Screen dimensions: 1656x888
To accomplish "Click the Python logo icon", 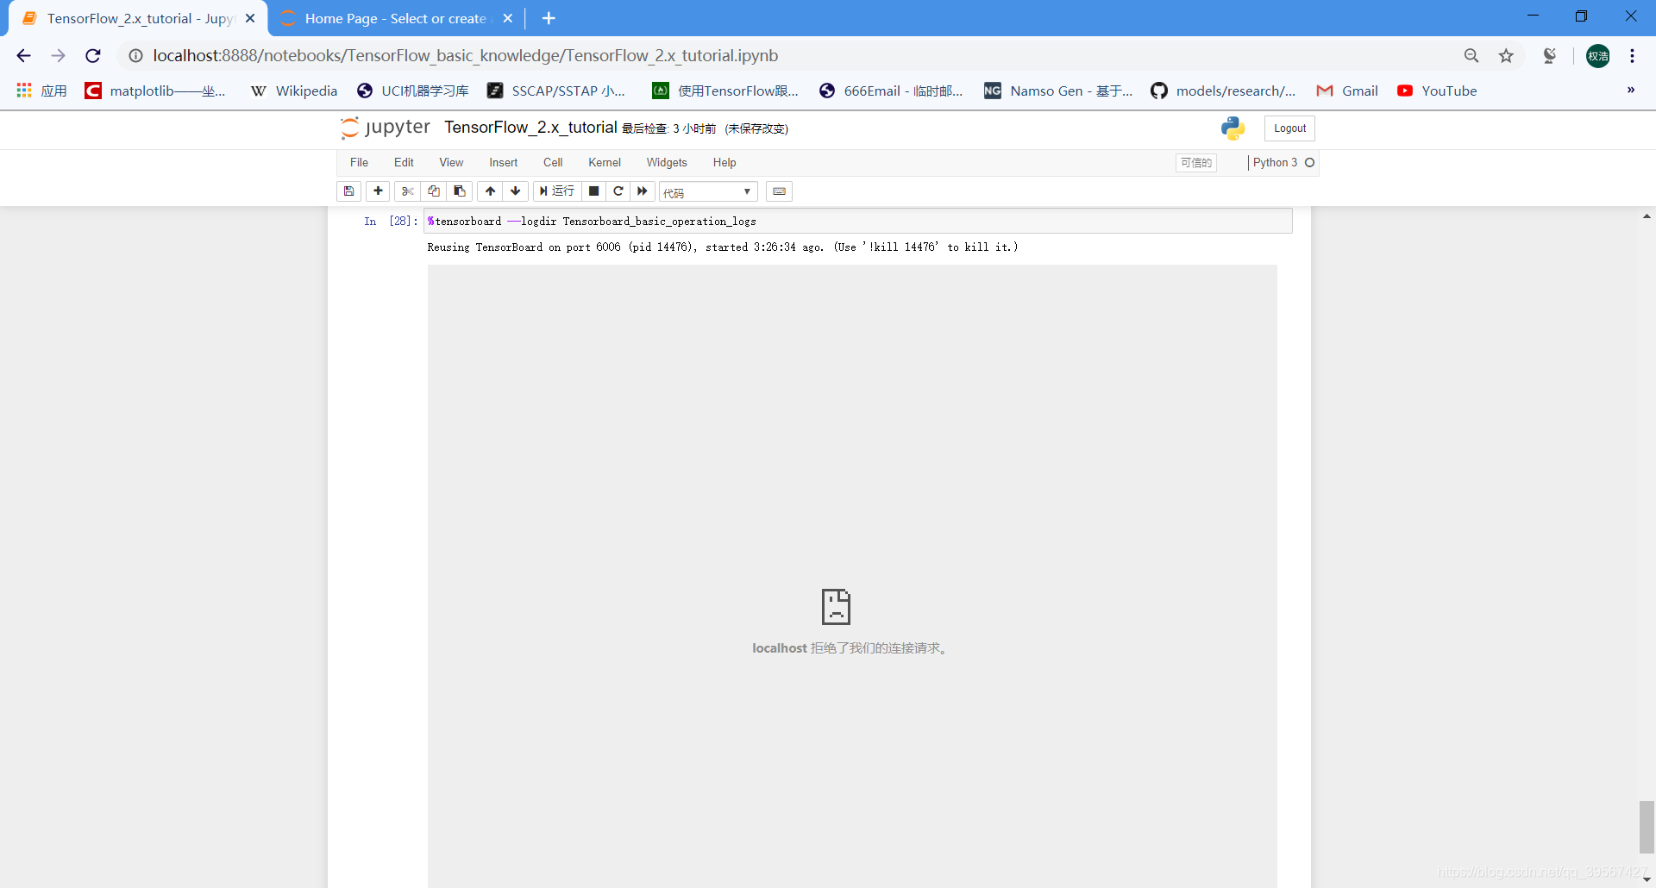I will [1233, 128].
